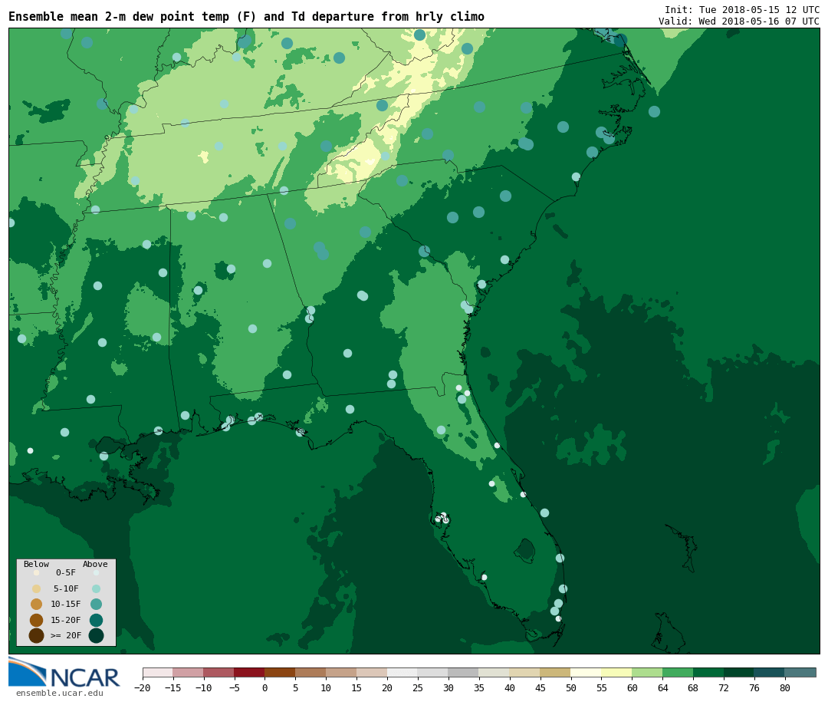Click the Above >= 20F darkest teal legend circle

(x=96, y=635)
